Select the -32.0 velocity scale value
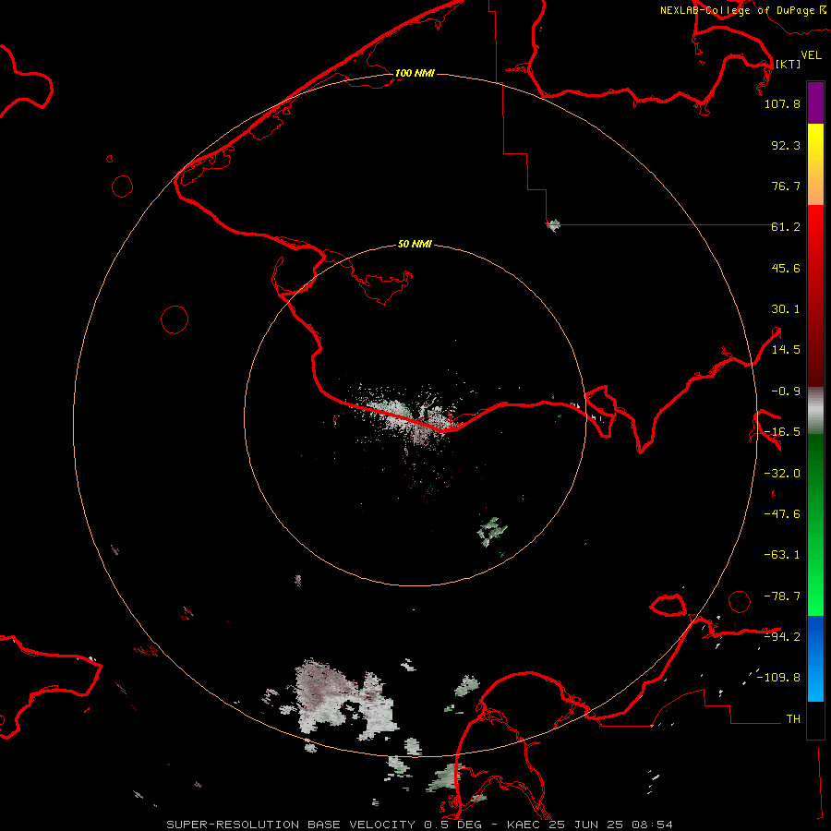The width and height of the screenshot is (831, 831). (782, 474)
